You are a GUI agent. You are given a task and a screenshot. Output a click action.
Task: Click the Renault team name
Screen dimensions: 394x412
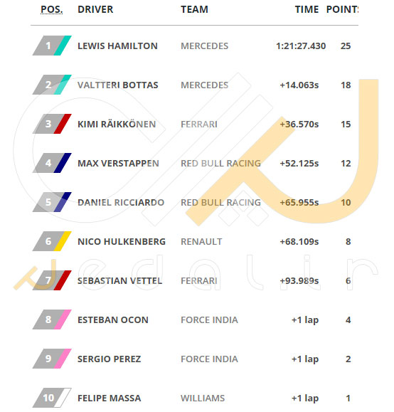click(201, 242)
